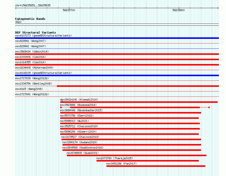Viewport: 226px width, 176px height.
Task: Open variant esv3569434 (Uddin2014) label
Action: pos(32,52)
